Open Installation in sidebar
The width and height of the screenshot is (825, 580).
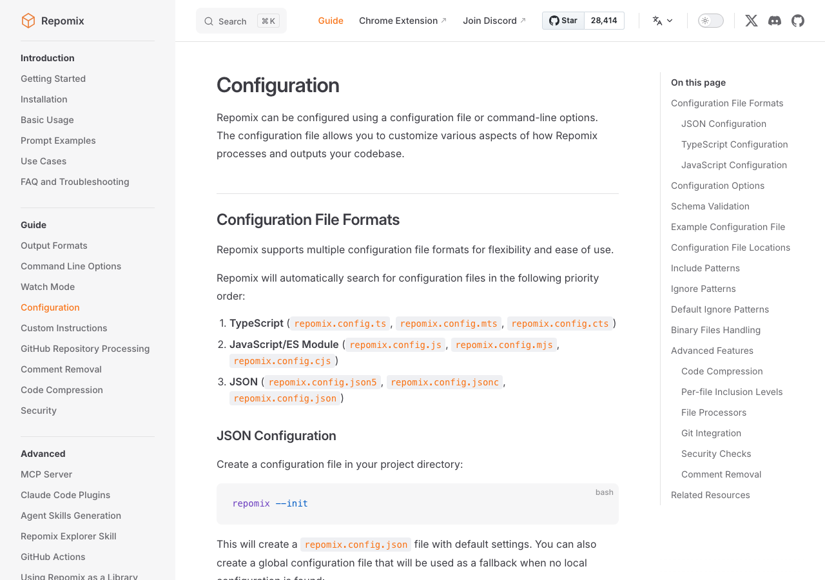pyautogui.click(x=44, y=99)
